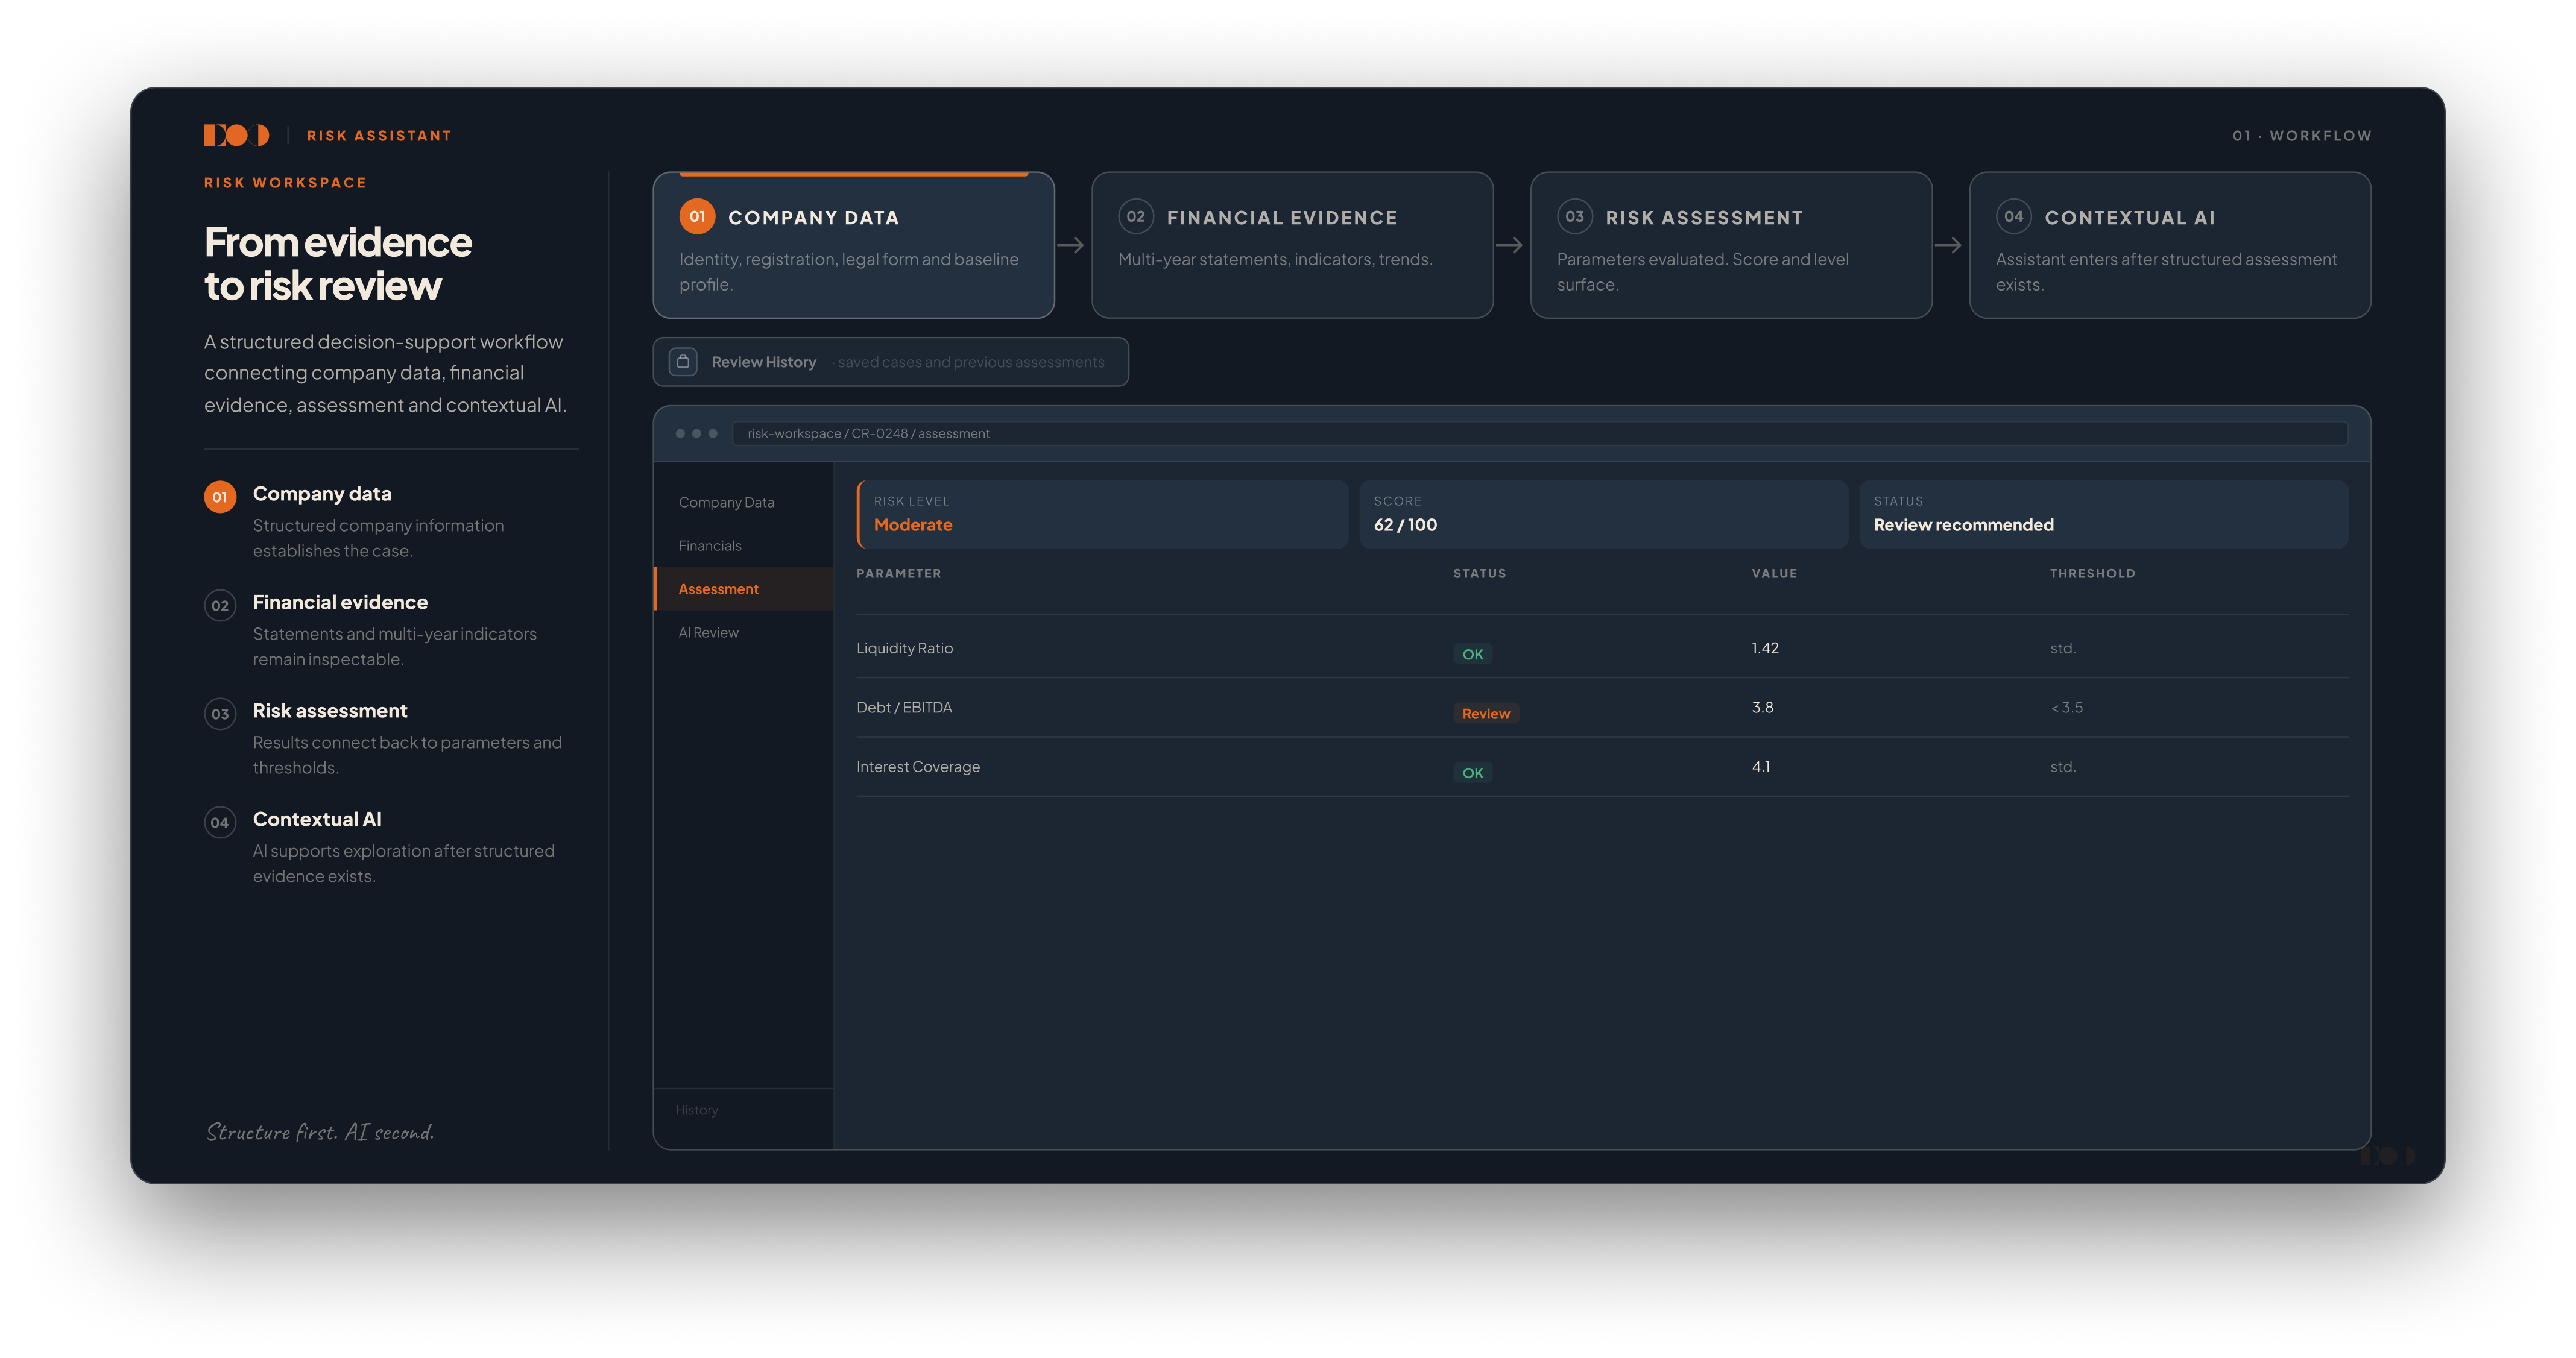Click the threshold < 3.5 cell
The height and width of the screenshot is (1358, 2576).
2067,708
